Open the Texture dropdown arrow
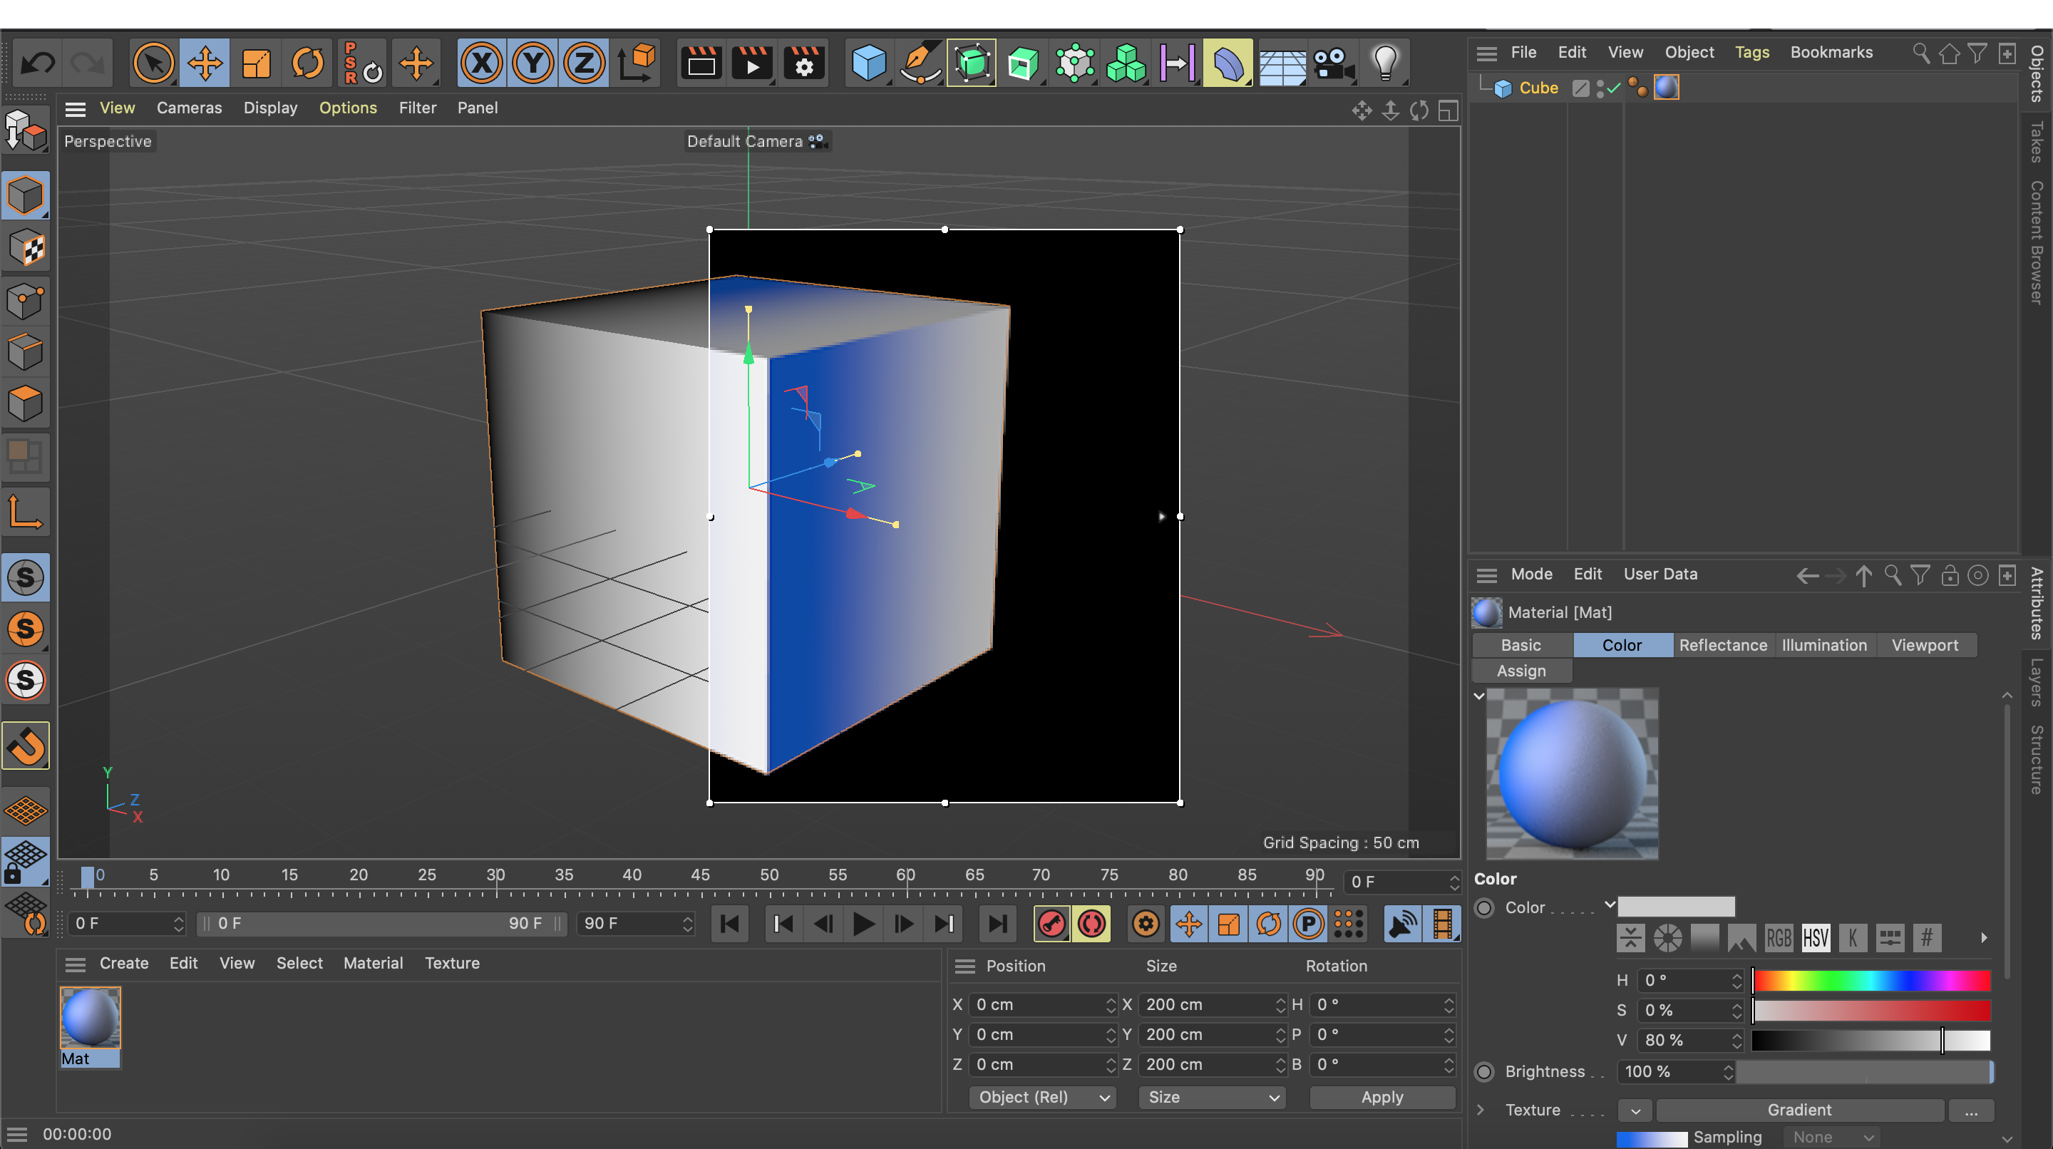 pos(1635,1111)
